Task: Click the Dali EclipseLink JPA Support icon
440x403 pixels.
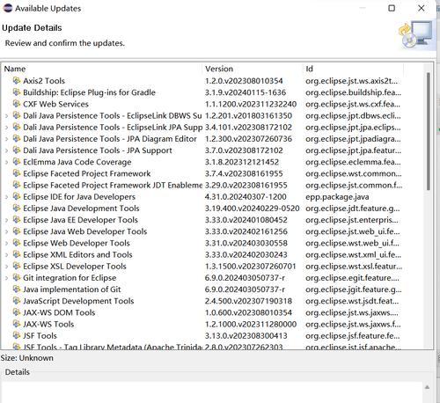Action: point(17,127)
